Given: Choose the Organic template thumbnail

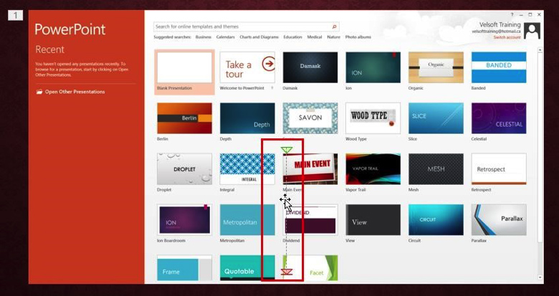Looking at the screenshot, I should (436, 68).
